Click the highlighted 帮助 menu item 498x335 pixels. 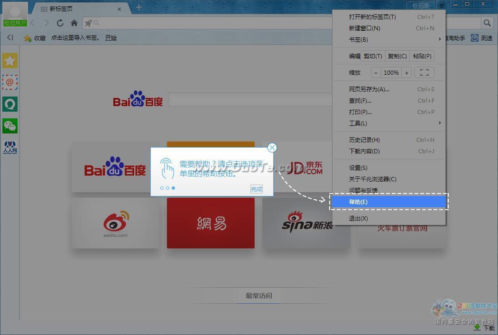click(x=389, y=202)
